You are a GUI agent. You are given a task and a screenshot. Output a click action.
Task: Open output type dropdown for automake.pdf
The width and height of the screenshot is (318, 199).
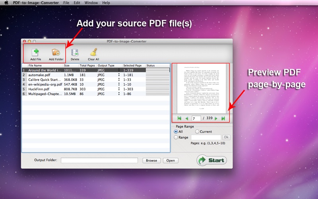pos(119,75)
